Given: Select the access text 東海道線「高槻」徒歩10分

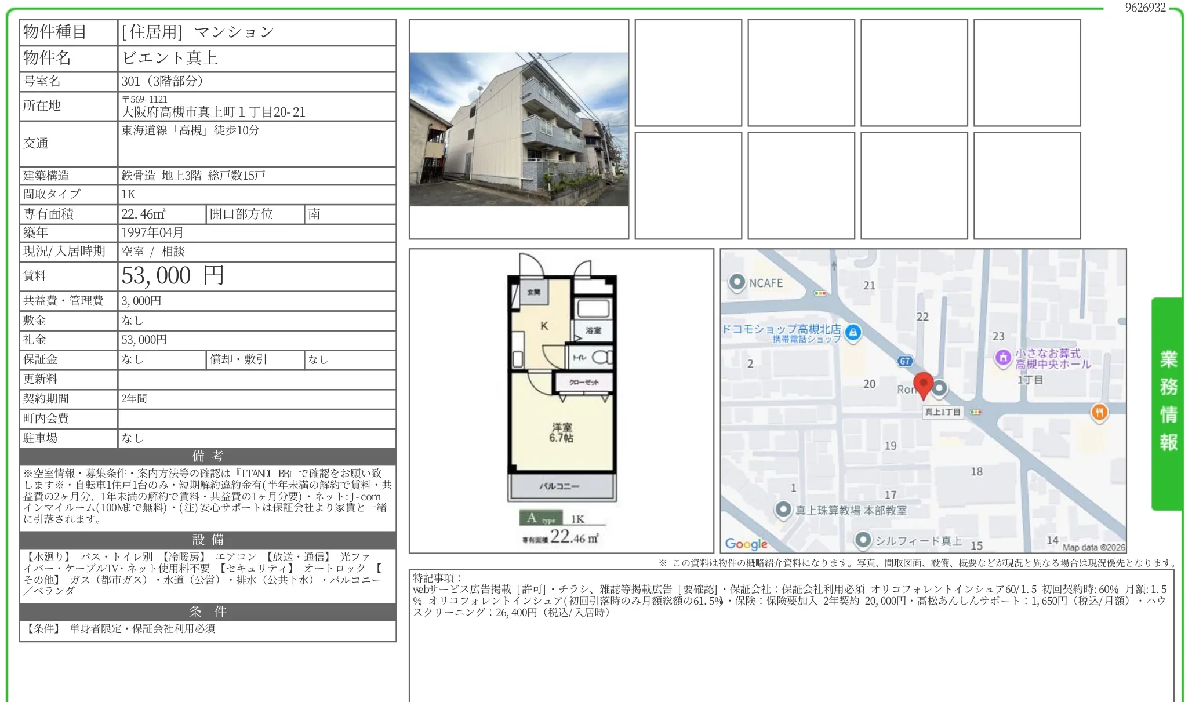Looking at the screenshot, I should [x=191, y=130].
